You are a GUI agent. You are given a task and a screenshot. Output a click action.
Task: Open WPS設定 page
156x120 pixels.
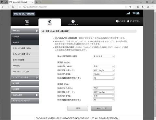[25, 66]
